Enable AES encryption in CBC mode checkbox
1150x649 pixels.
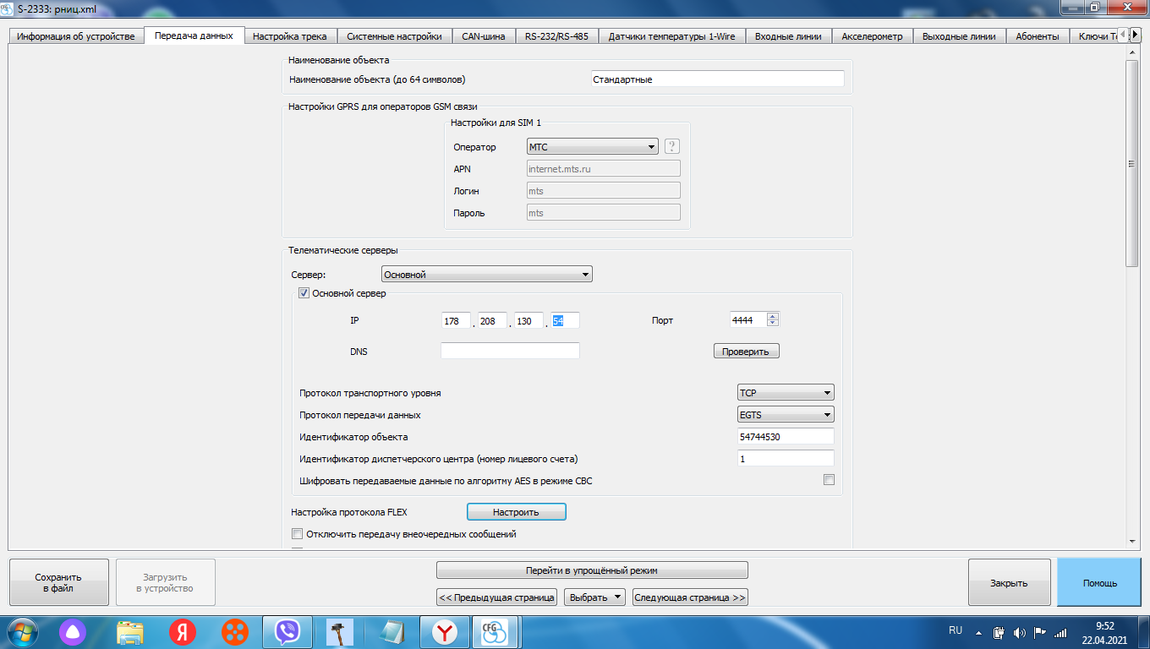(829, 480)
